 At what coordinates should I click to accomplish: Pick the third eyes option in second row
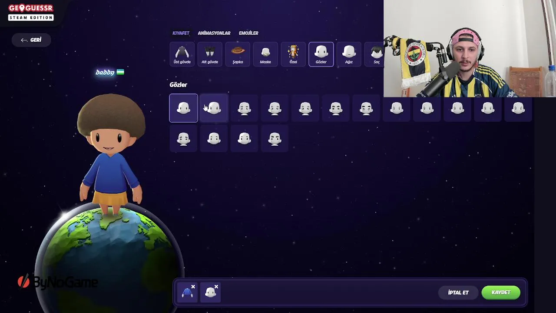tap(244, 138)
